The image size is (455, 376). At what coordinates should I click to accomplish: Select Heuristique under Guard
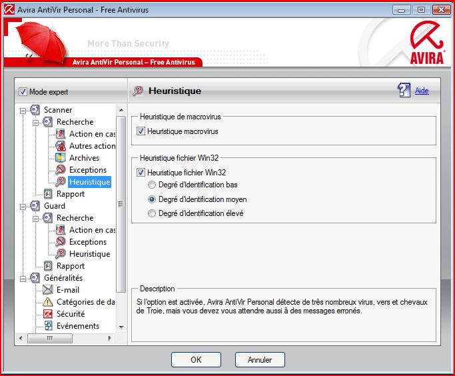(x=90, y=254)
